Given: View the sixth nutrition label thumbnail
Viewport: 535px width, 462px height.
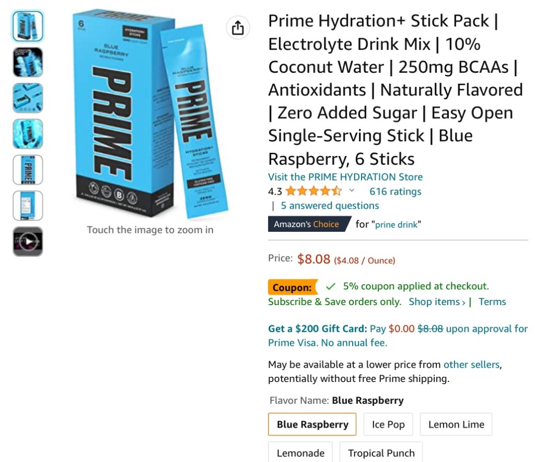Looking at the screenshot, I should click(x=28, y=206).
